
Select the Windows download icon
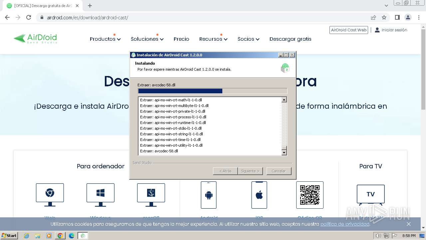pyautogui.click(x=101, y=195)
